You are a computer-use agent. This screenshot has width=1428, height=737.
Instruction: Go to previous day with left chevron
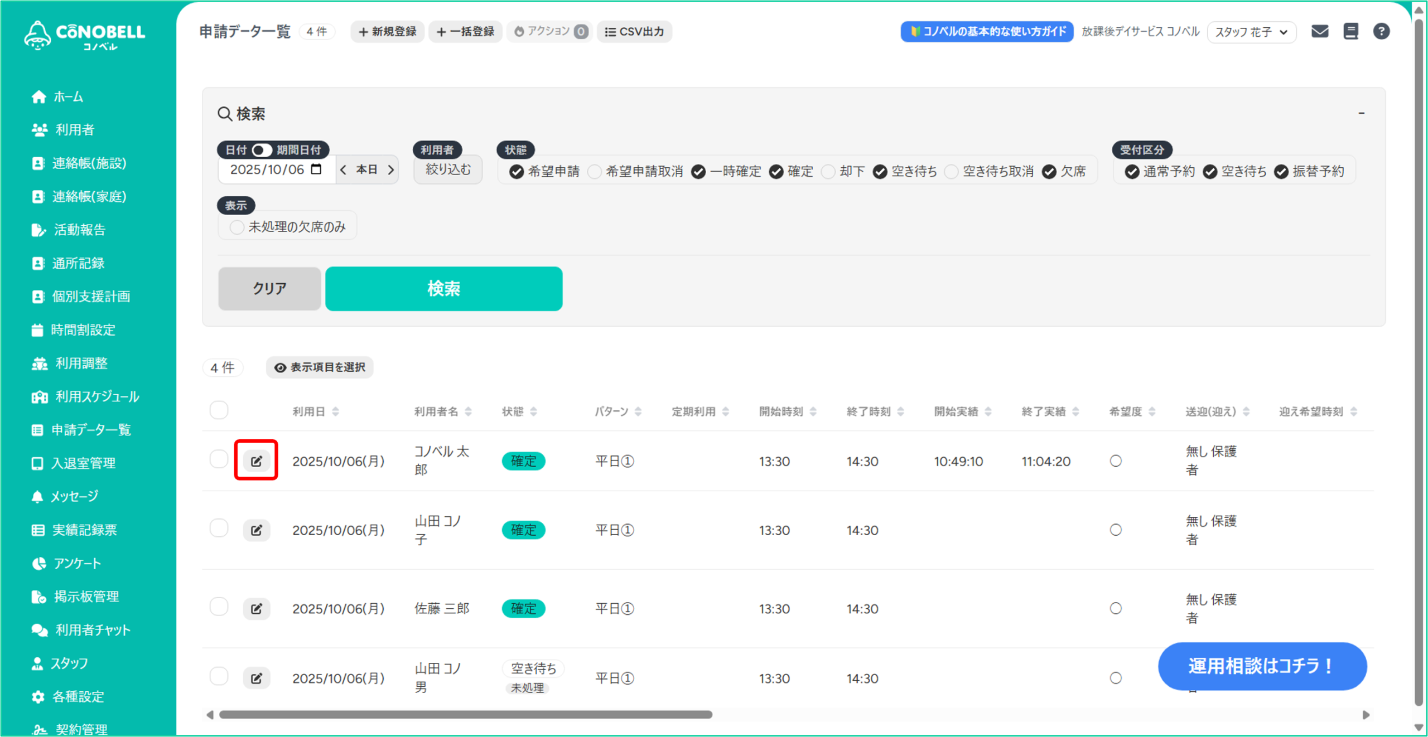343,169
